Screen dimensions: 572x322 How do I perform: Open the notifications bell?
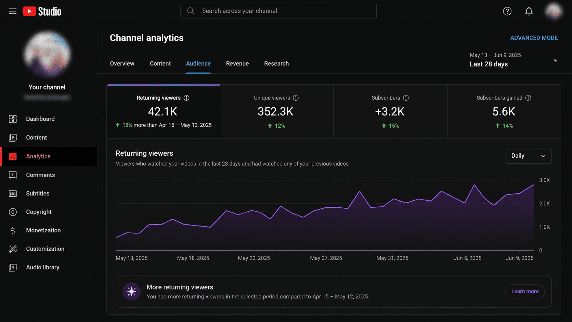(x=529, y=11)
